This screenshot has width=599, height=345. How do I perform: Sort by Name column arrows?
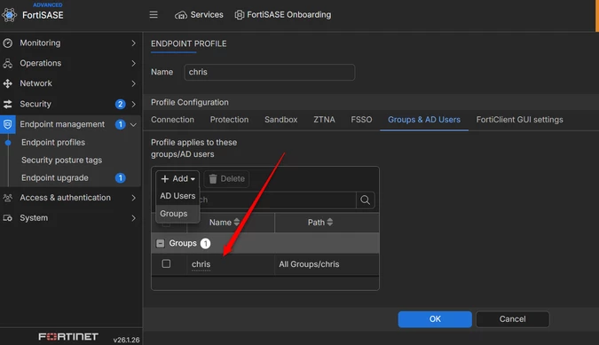pos(236,222)
